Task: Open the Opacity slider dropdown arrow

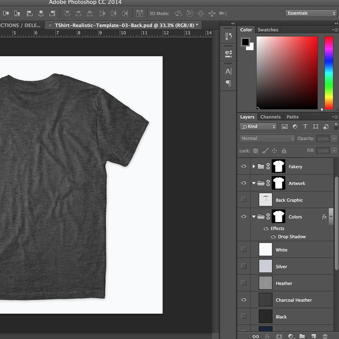Action: coord(334,139)
